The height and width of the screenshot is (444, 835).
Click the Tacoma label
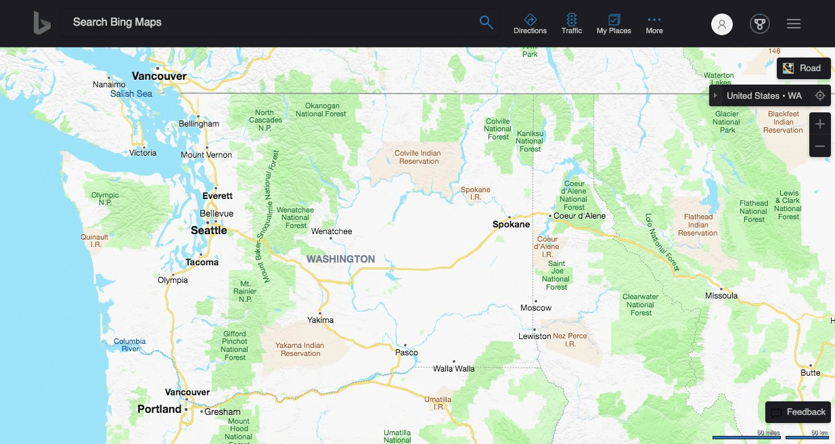tap(202, 262)
